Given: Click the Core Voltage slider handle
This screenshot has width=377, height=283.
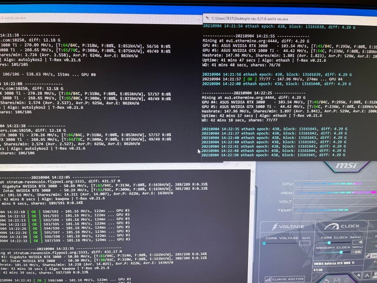Looking at the screenshot, I should click(264, 243).
